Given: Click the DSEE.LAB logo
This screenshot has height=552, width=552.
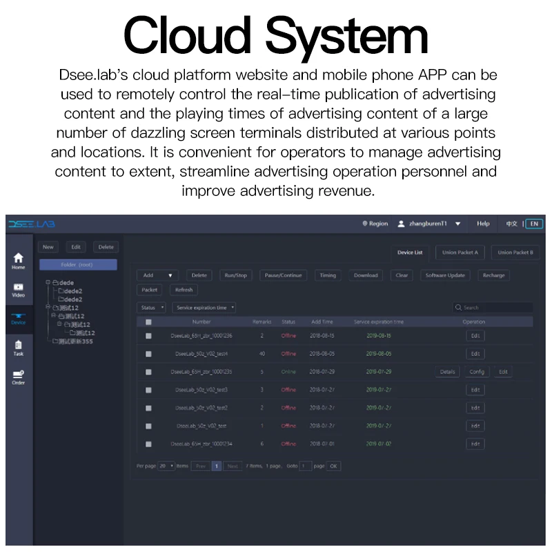Looking at the screenshot, I should tap(32, 224).
